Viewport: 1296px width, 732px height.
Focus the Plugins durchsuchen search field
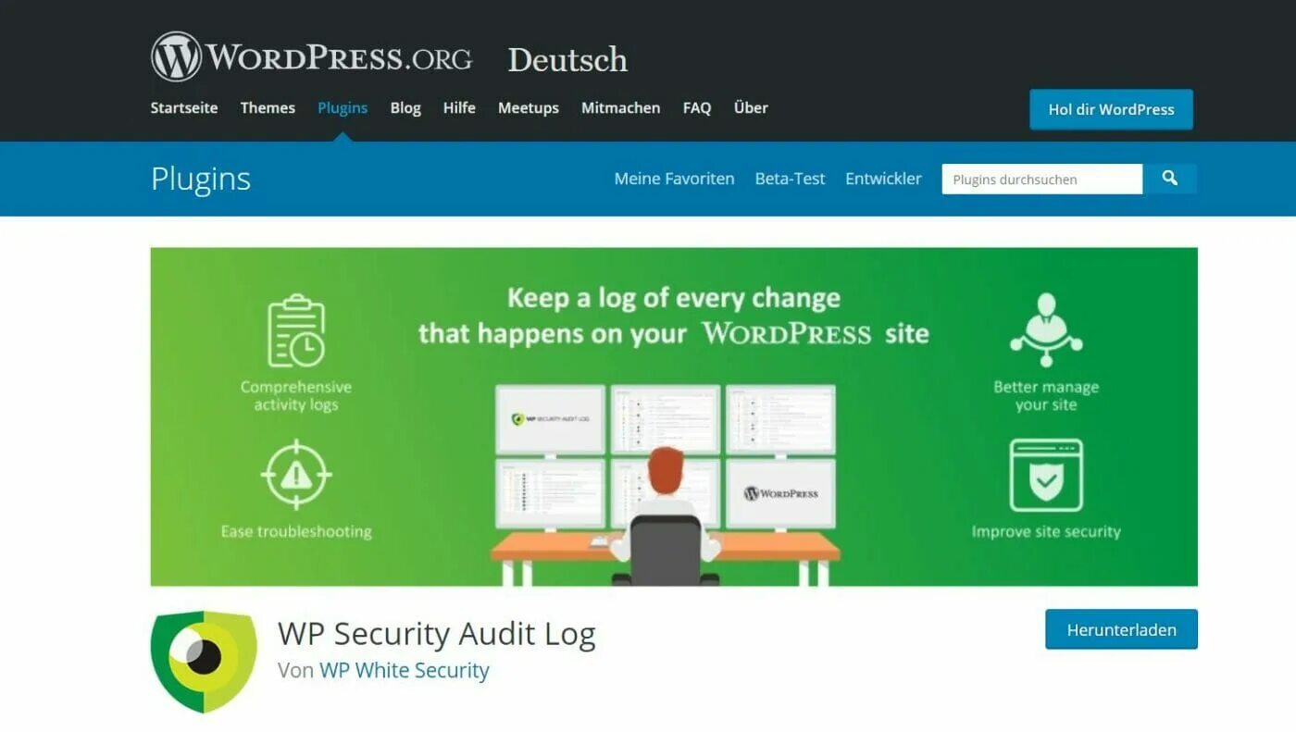[x=1042, y=179]
